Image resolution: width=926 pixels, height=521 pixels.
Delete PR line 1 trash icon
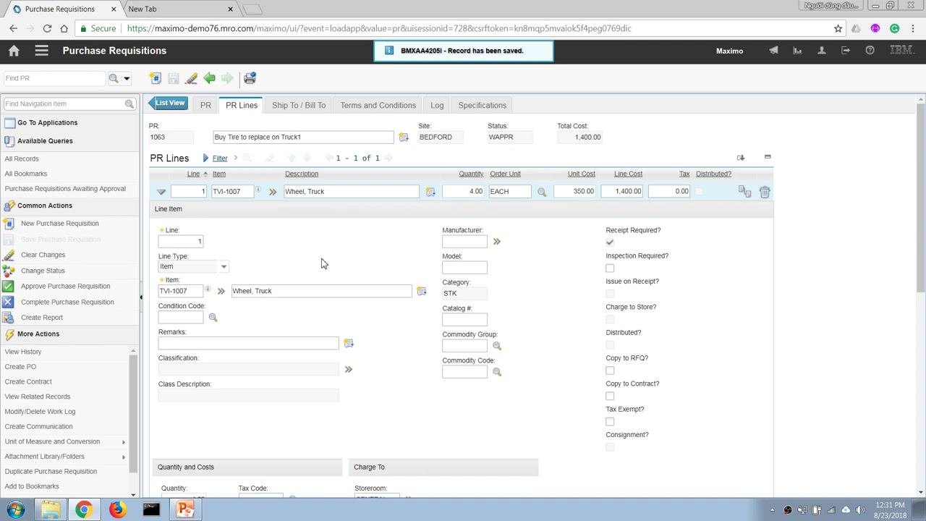(x=765, y=192)
